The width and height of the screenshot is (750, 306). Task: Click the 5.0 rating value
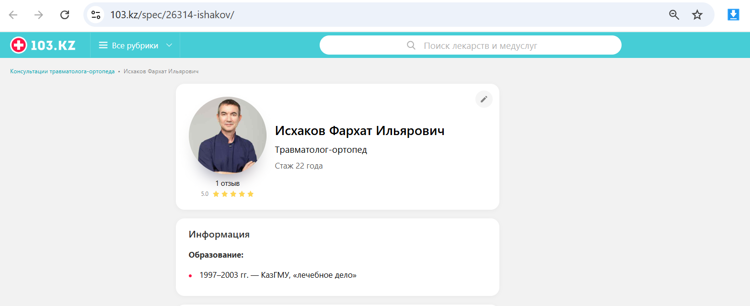tap(205, 194)
